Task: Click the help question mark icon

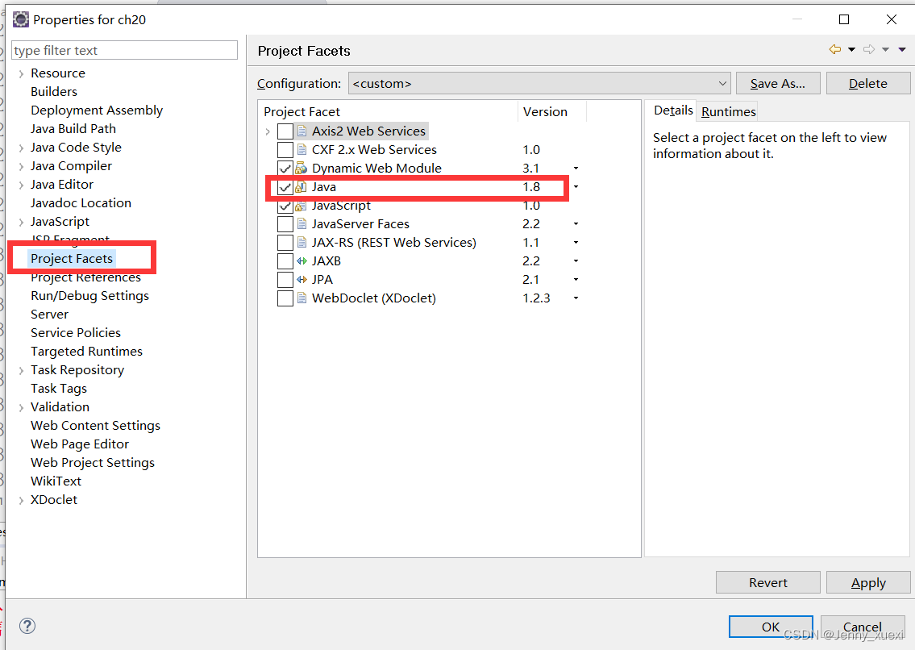Action: 27,626
